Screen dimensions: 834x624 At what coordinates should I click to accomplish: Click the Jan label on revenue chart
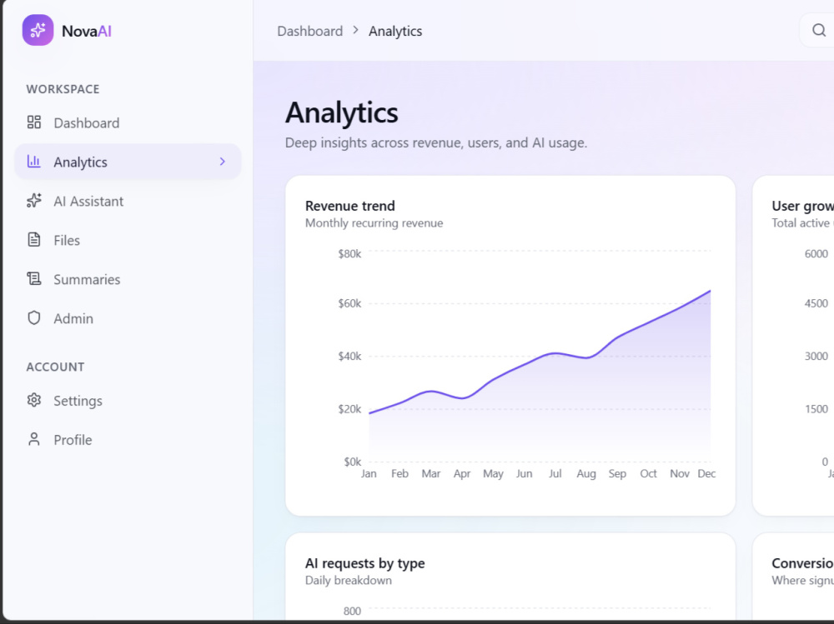[369, 473]
